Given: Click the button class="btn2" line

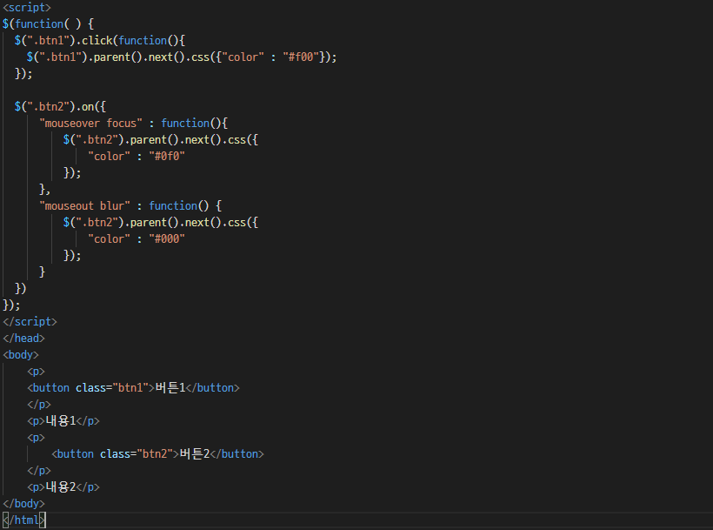Looking at the screenshot, I should [157, 453].
